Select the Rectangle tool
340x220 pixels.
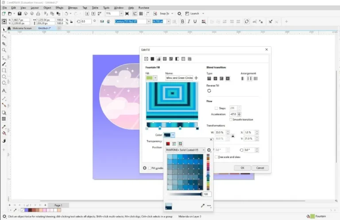pos(4,71)
